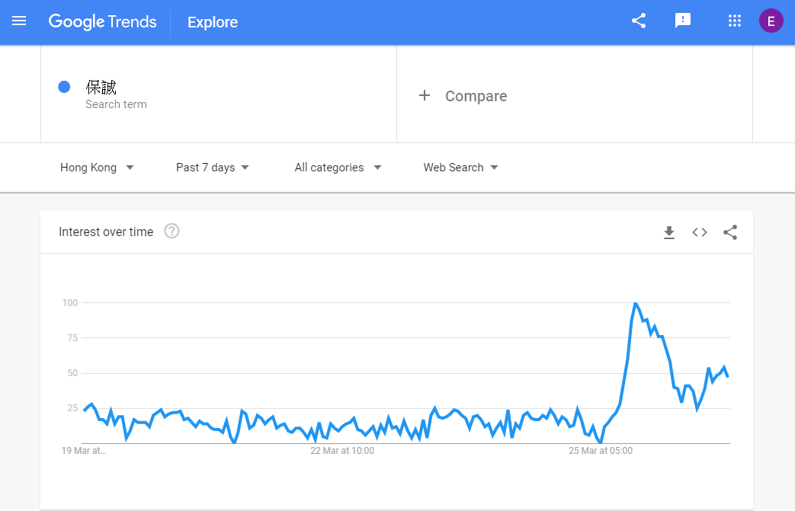Edit the 保誠 search term

(x=101, y=87)
